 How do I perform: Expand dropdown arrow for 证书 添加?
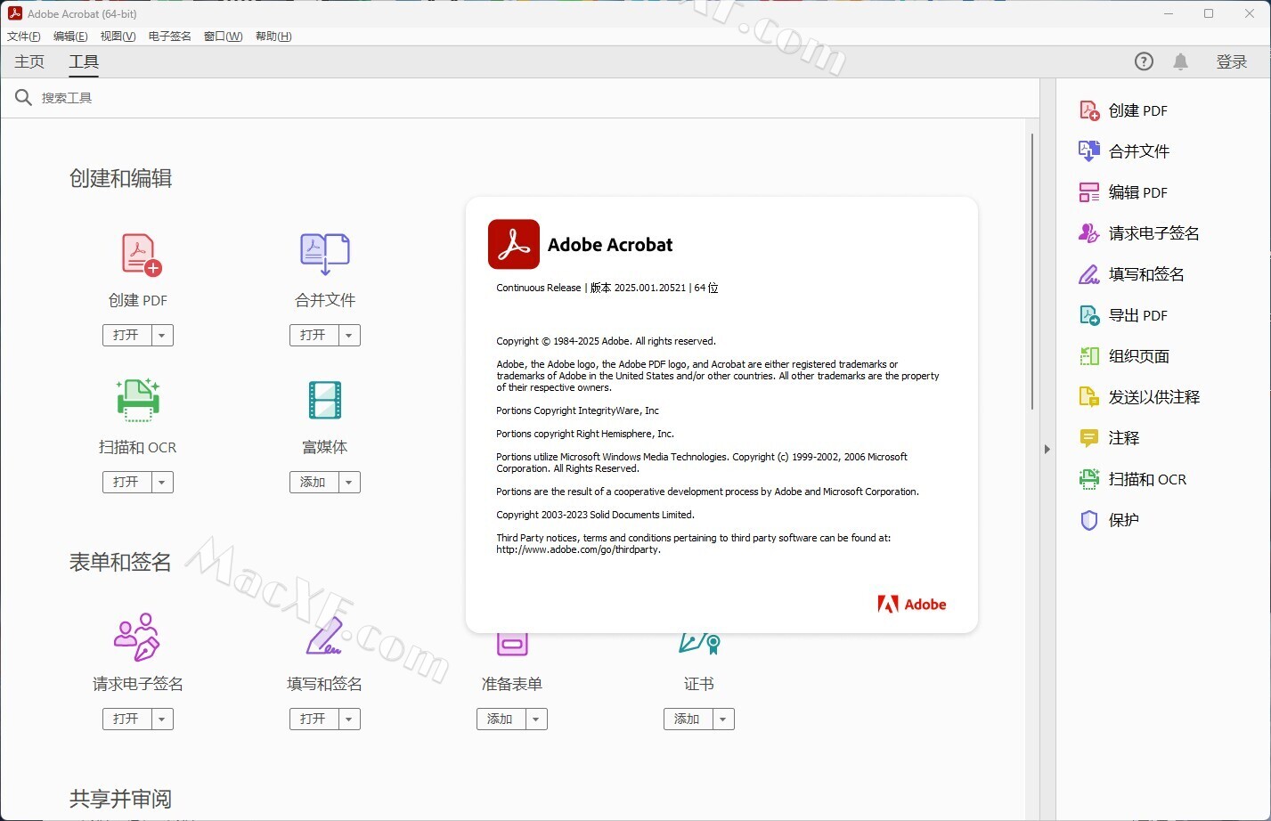[723, 719]
